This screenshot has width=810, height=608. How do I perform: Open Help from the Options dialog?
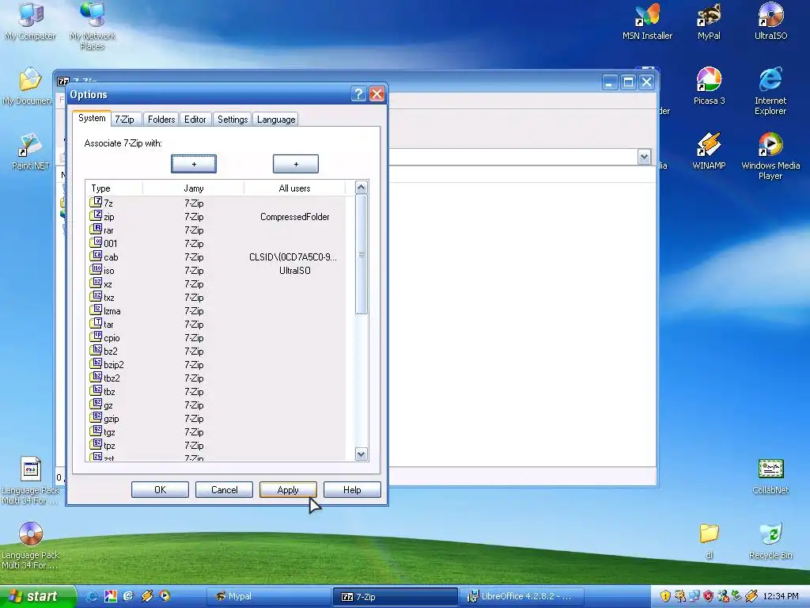point(352,489)
